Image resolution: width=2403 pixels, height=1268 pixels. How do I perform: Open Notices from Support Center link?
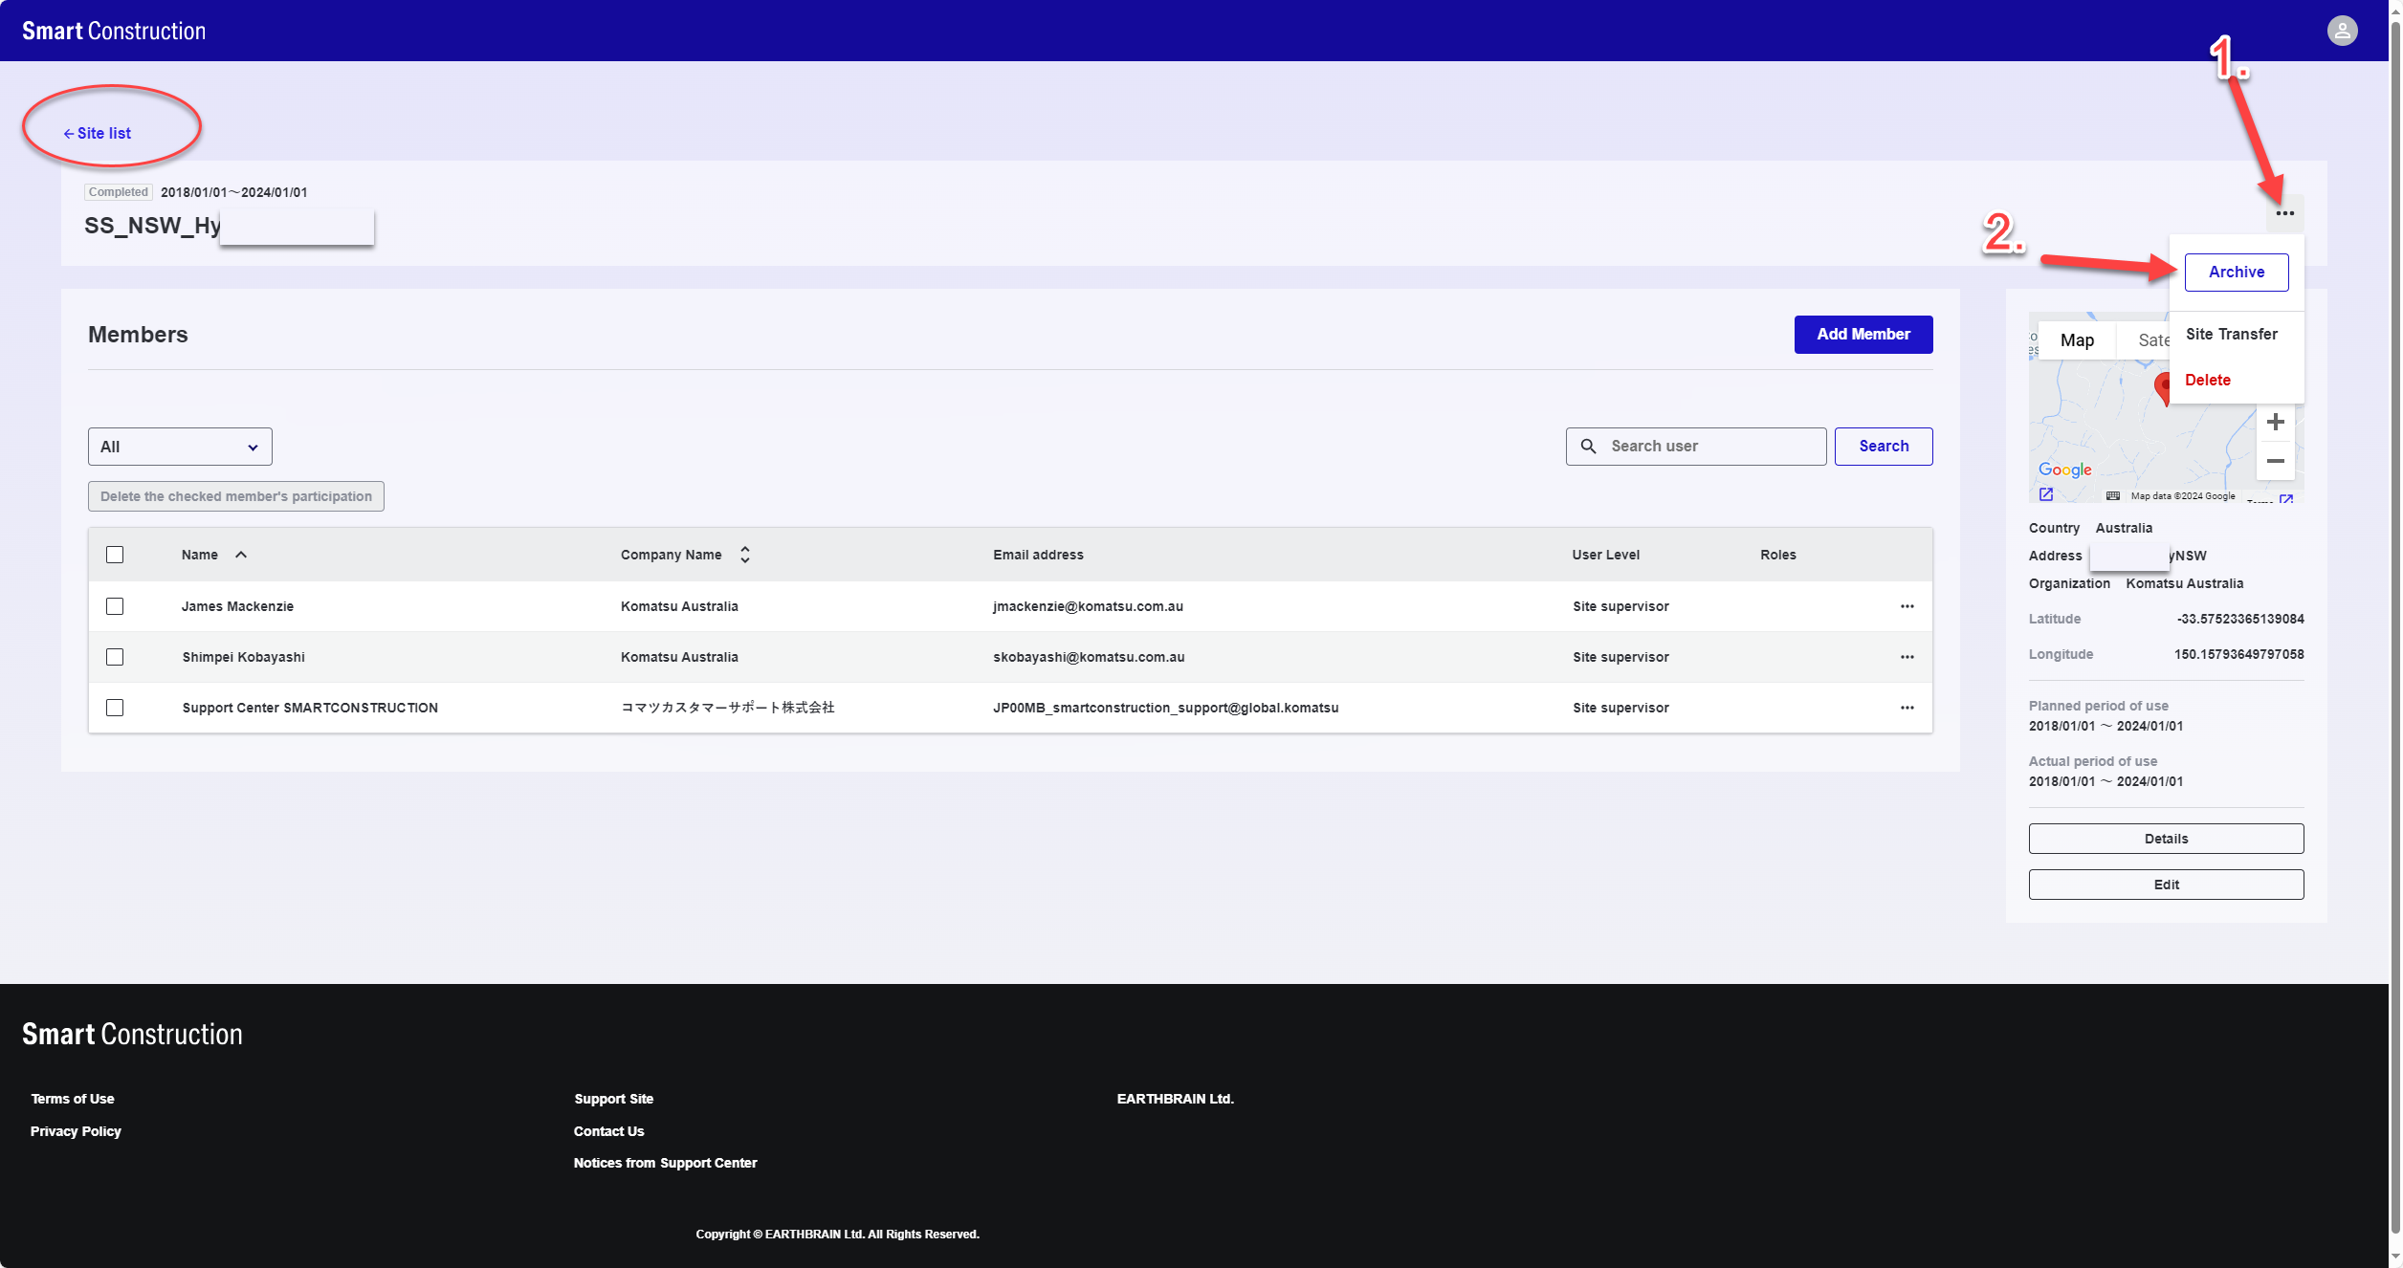pos(666,1163)
